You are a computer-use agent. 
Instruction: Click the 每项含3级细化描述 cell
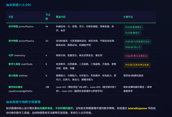tap(133, 75)
